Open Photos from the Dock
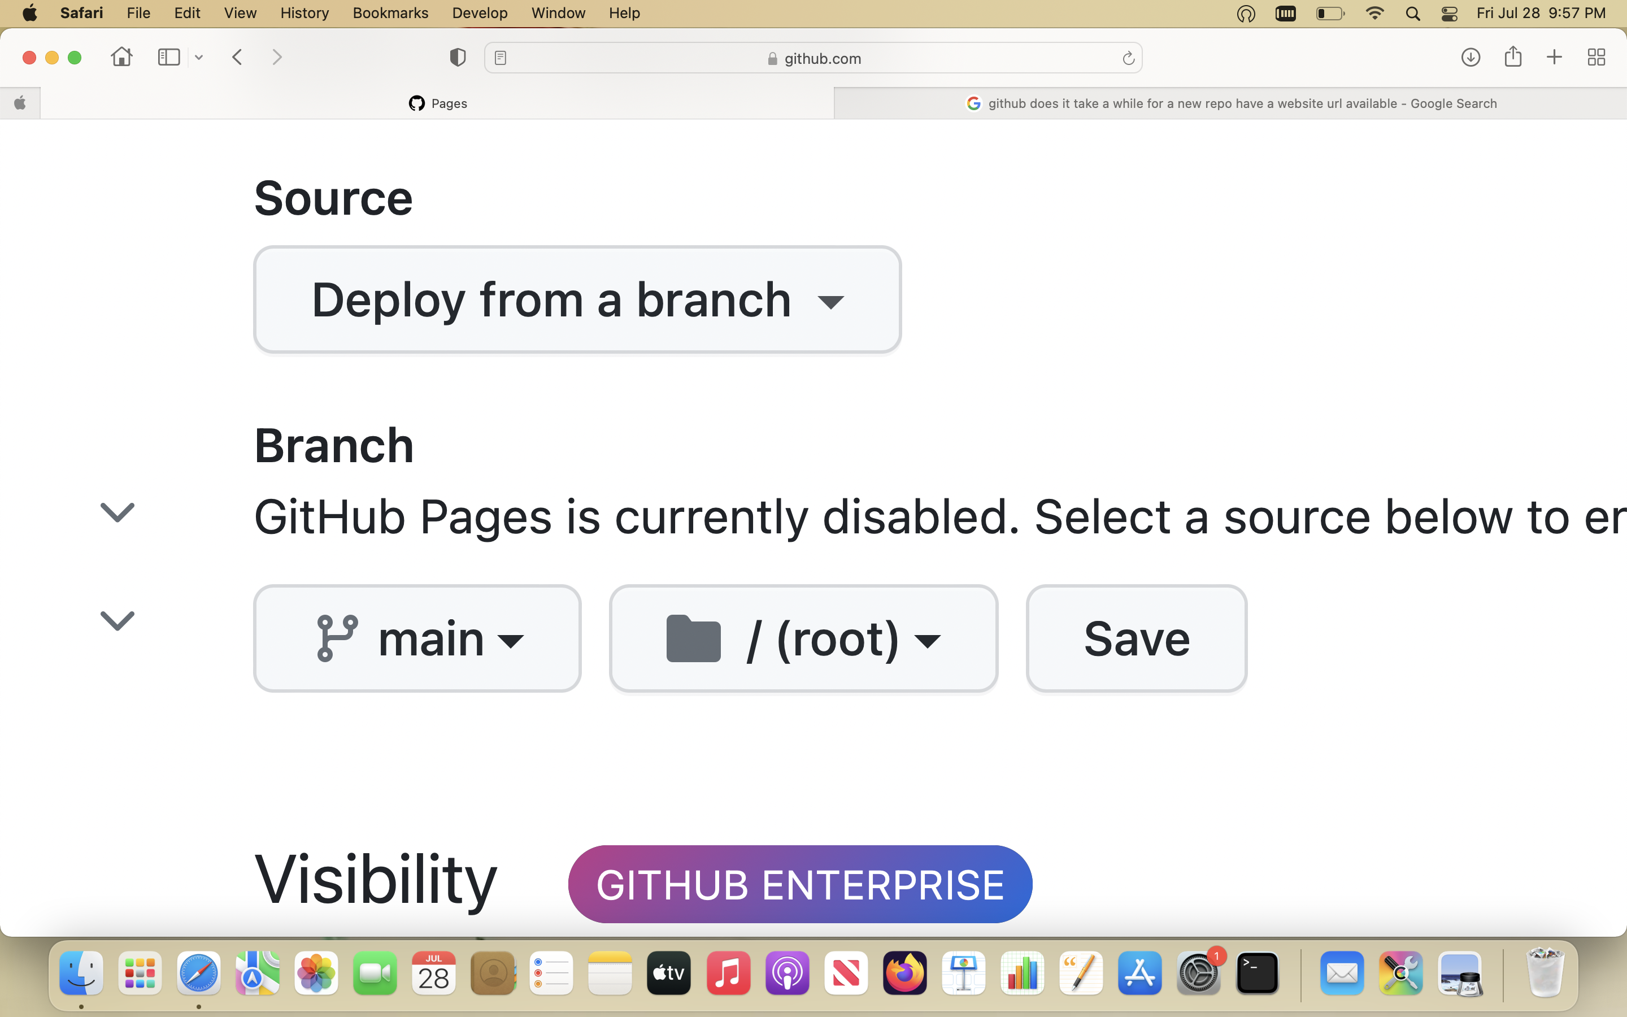This screenshot has height=1017, width=1627. tap(316, 972)
